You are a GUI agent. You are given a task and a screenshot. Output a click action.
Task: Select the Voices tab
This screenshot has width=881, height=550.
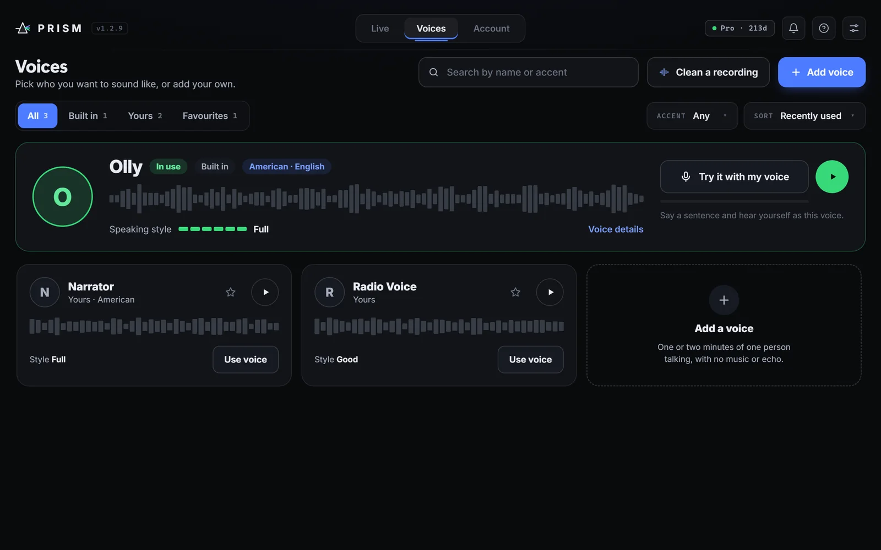pos(431,29)
